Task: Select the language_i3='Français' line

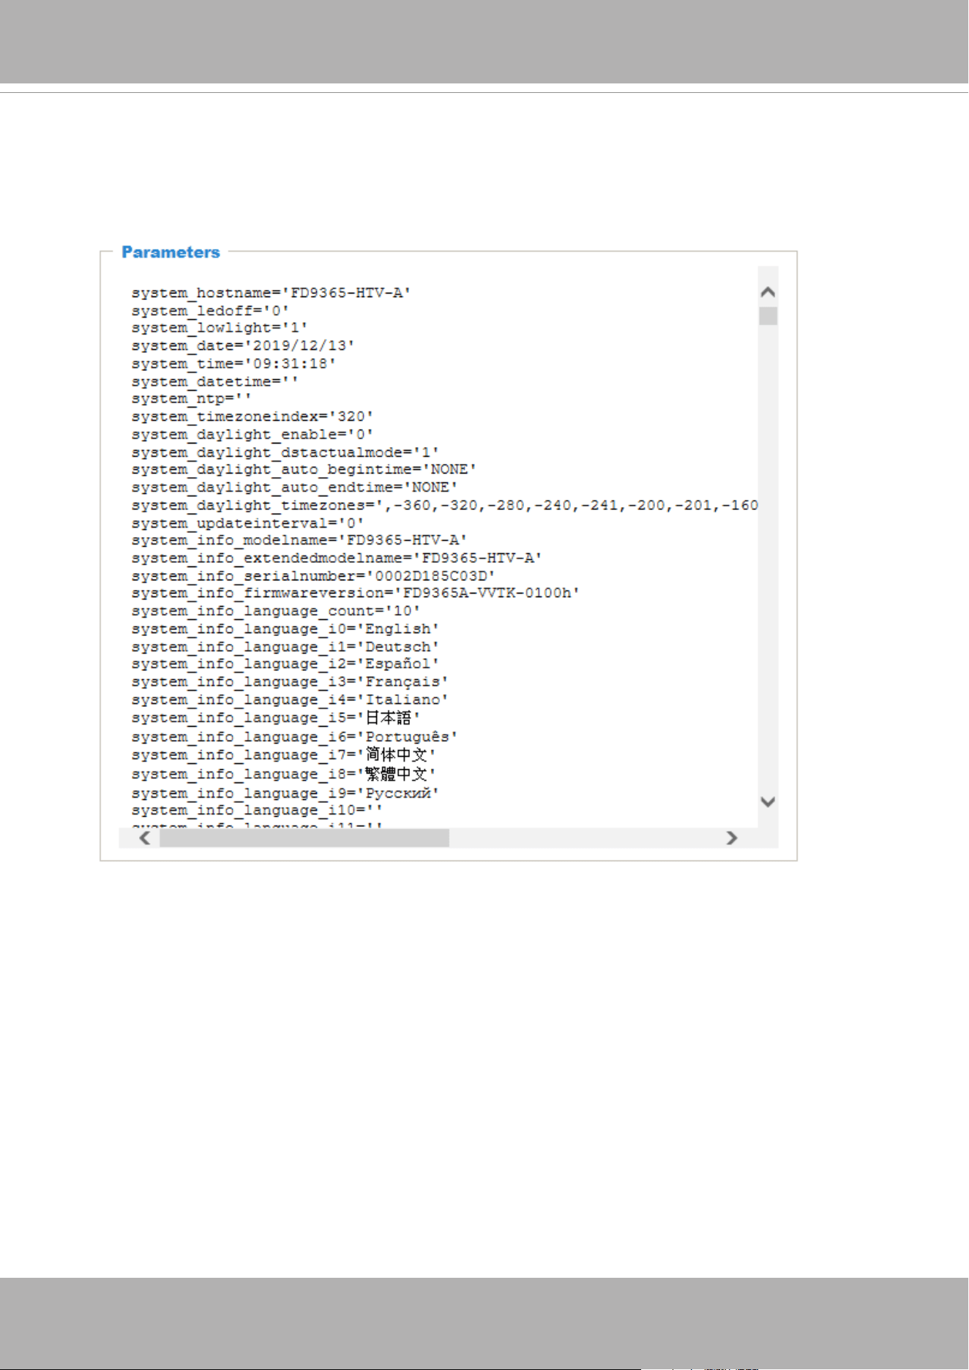Action: (290, 682)
